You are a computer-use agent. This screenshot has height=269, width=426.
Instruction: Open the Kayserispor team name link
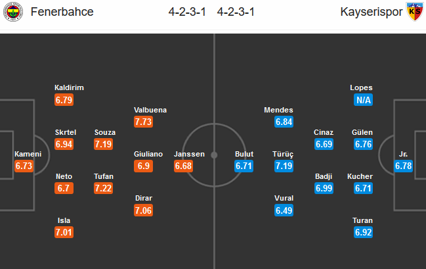pos(371,12)
